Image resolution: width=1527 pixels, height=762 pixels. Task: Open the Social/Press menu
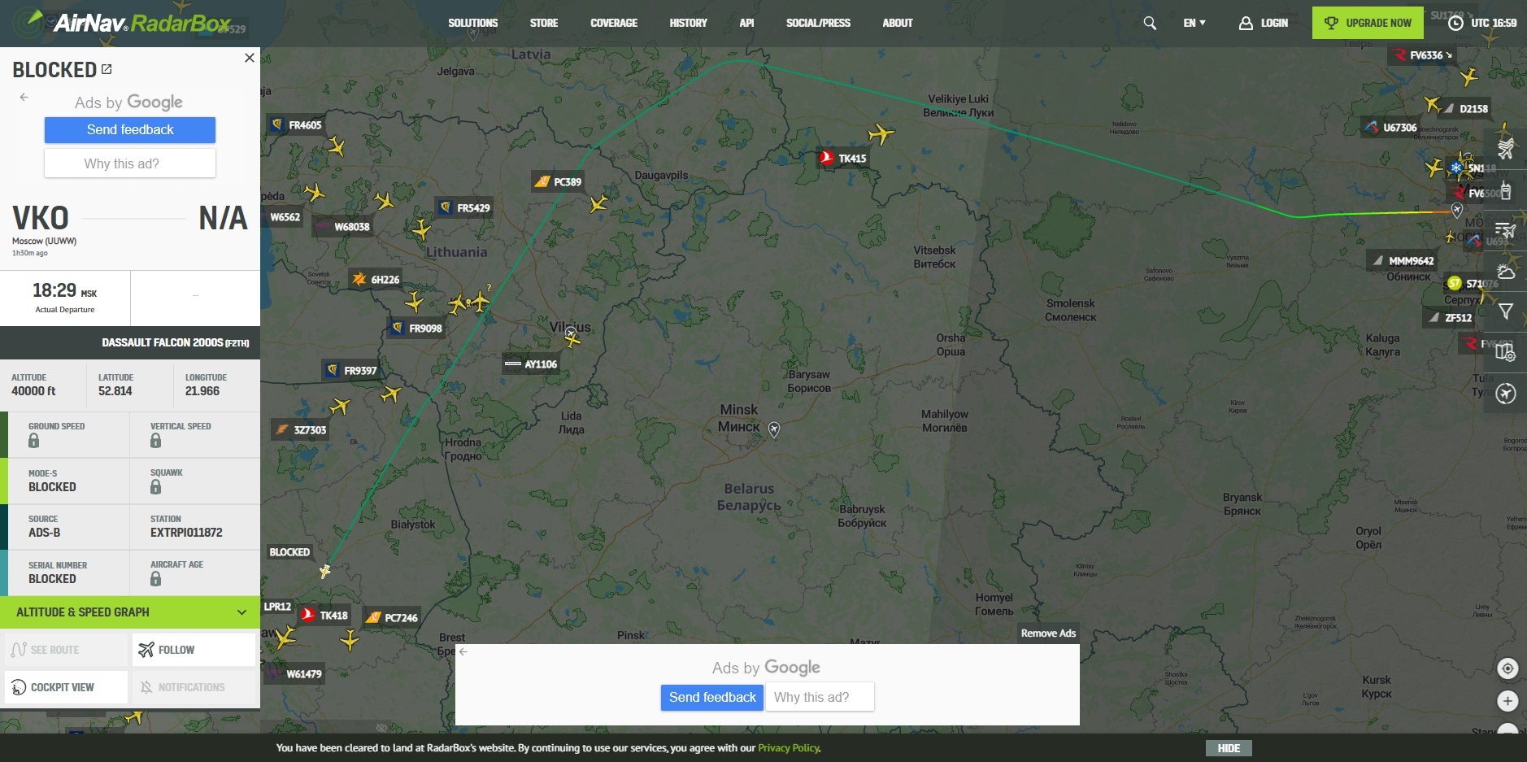[818, 23]
